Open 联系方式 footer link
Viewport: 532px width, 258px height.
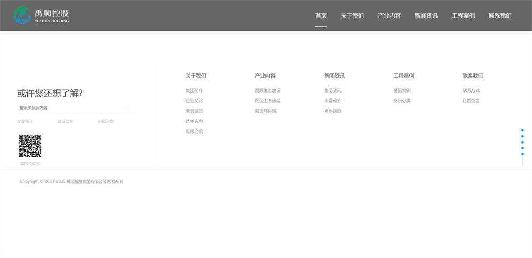tap(471, 90)
